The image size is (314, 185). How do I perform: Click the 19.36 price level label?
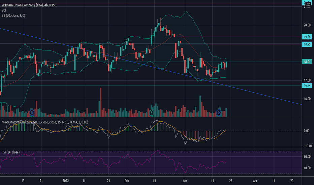tap(307, 37)
